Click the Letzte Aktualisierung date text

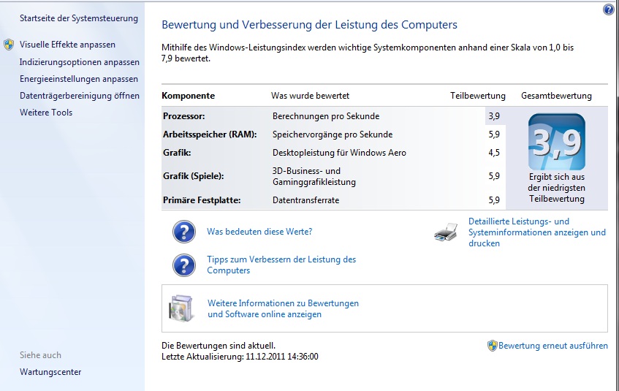point(240,357)
